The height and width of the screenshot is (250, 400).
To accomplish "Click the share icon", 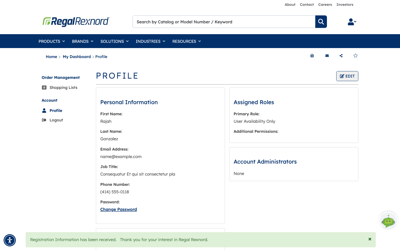I will click(341, 56).
